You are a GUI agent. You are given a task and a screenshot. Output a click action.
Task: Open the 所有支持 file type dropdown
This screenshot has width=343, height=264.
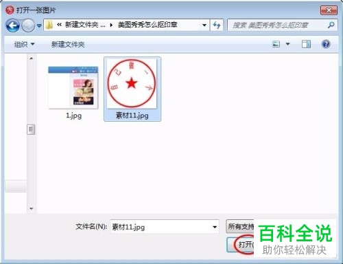coord(240,226)
